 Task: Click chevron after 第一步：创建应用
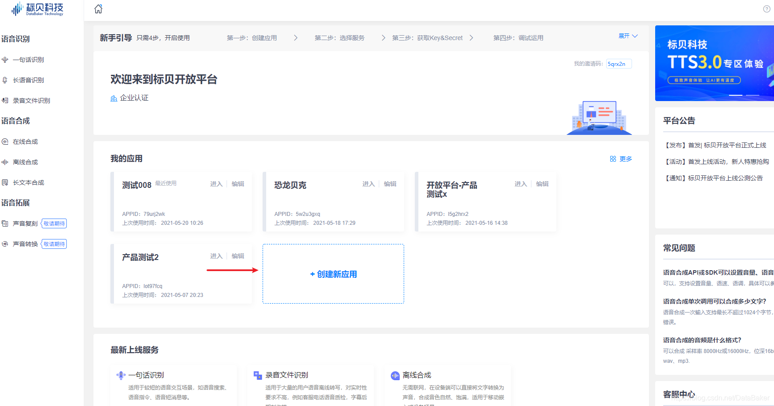tap(296, 38)
